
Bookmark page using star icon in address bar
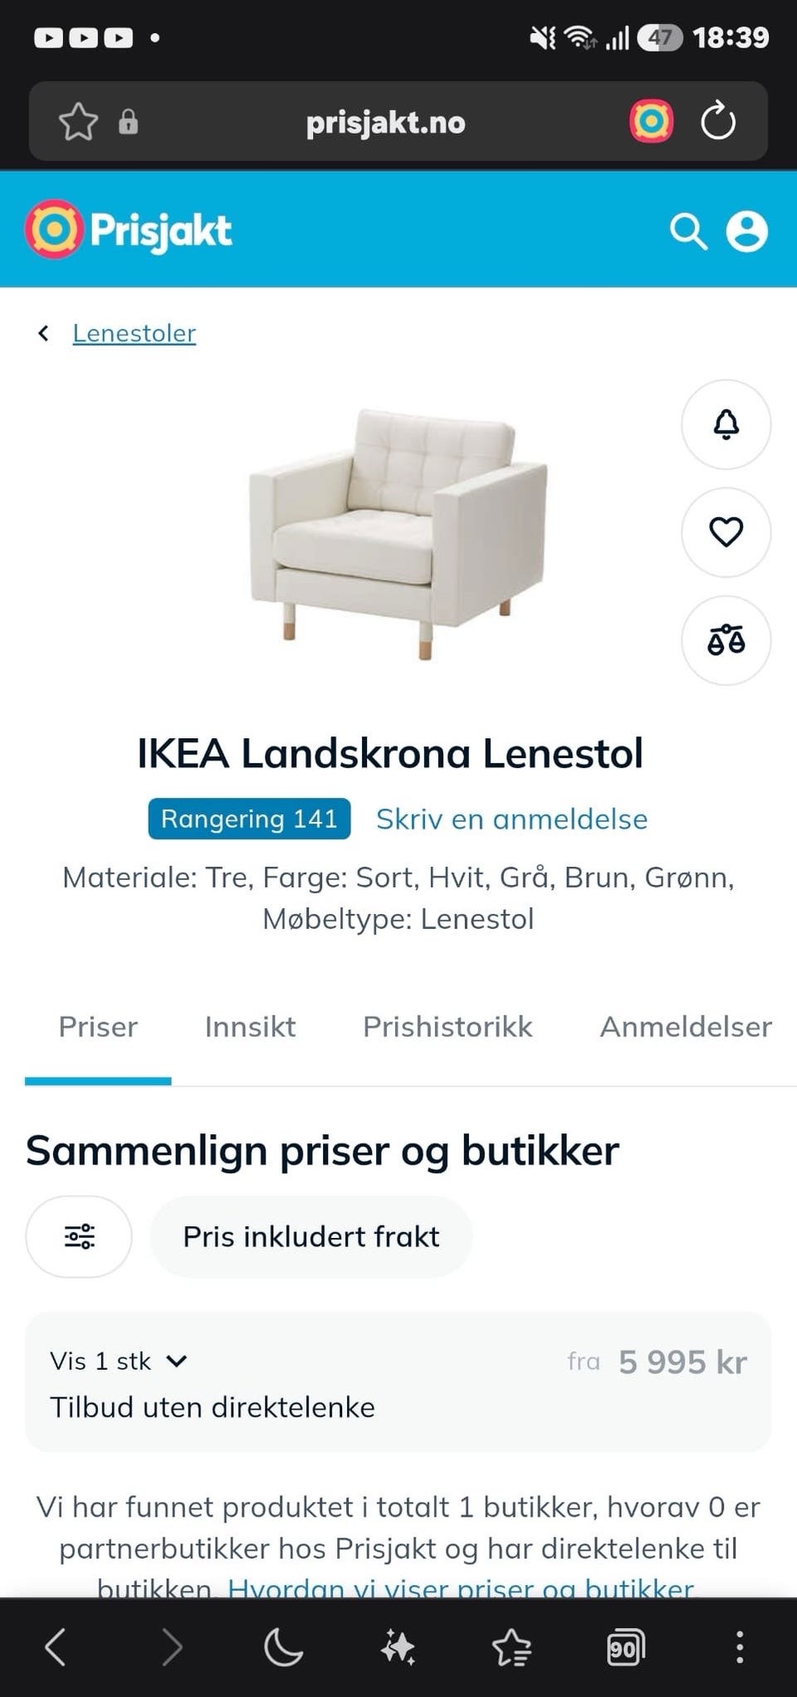tap(79, 122)
